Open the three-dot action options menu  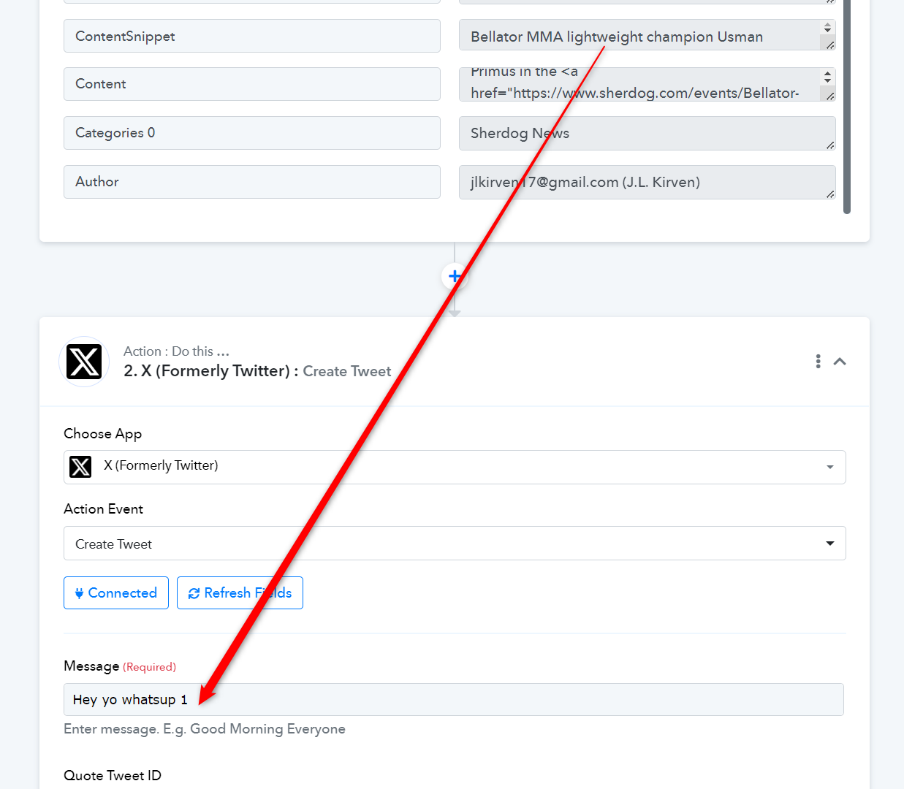[x=818, y=361]
